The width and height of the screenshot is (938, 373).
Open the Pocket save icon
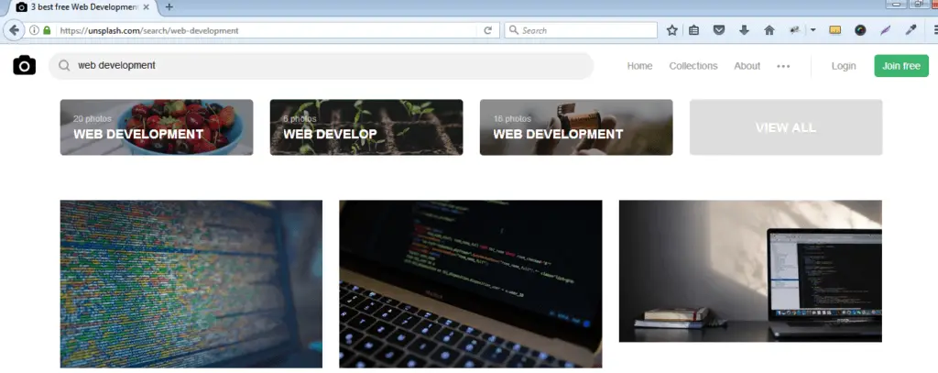(x=719, y=30)
